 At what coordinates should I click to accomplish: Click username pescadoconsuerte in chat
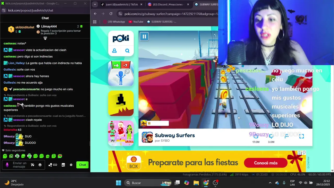pyautogui.click(x=26, y=89)
